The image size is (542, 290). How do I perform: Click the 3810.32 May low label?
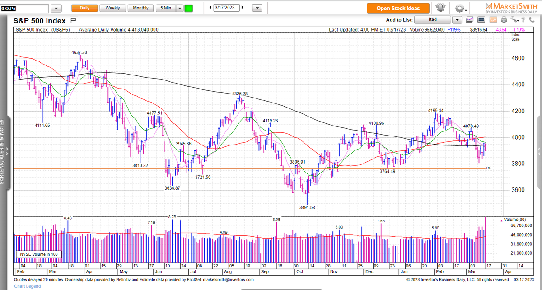140,165
